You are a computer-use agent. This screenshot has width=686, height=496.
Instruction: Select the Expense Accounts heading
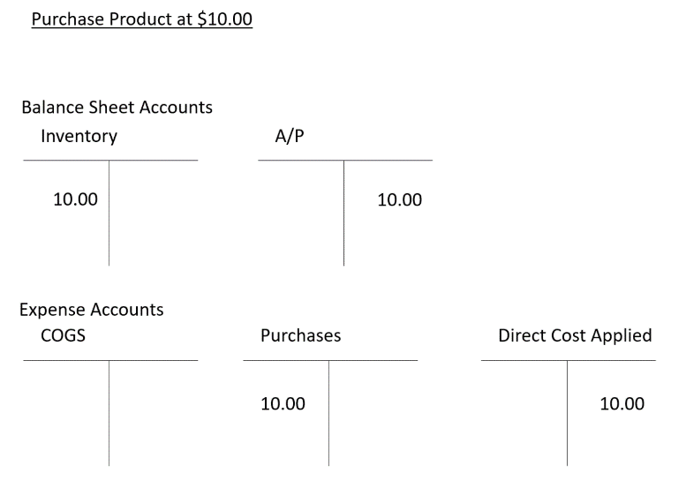pos(92,310)
